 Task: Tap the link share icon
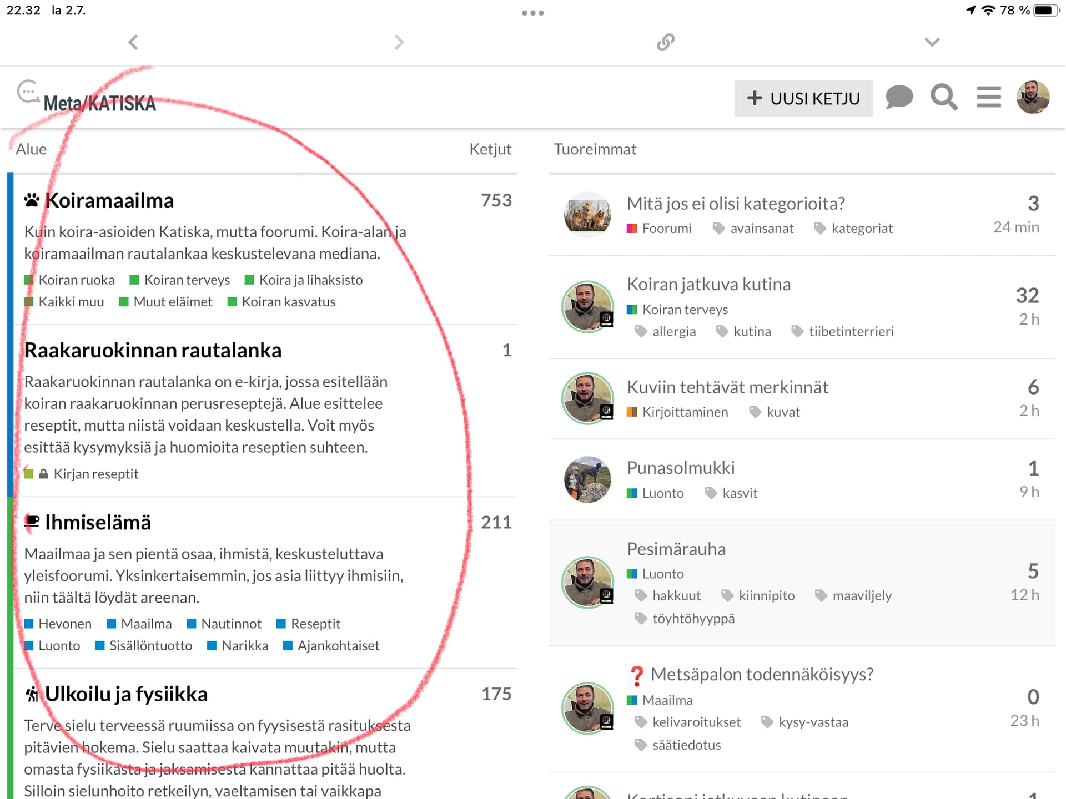pos(665,42)
